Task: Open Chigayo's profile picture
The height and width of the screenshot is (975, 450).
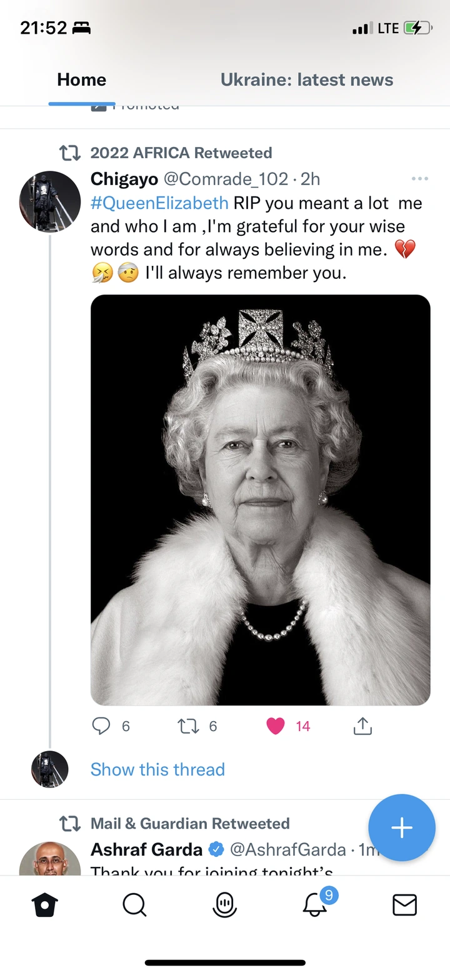Action: click(50, 201)
